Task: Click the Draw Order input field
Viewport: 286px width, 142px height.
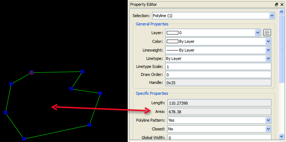Action: [x=218, y=75]
